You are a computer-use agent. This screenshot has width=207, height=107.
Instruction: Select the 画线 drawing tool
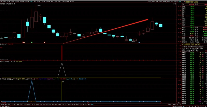coord(165,1)
